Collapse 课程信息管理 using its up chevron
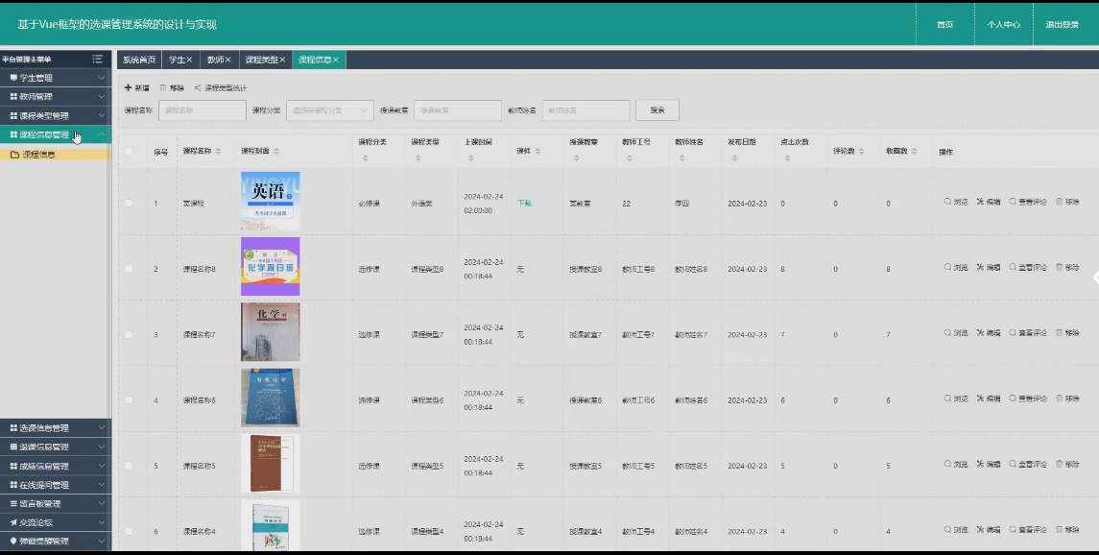Viewport: 1099px width, 555px height. pyautogui.click(x=102, y=134)
